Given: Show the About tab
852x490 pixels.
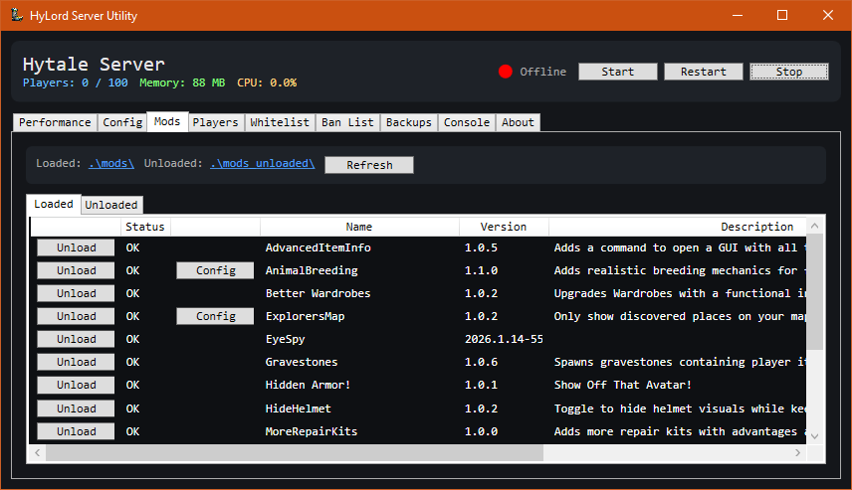Looking at the screenshot, I should point(518,122).
